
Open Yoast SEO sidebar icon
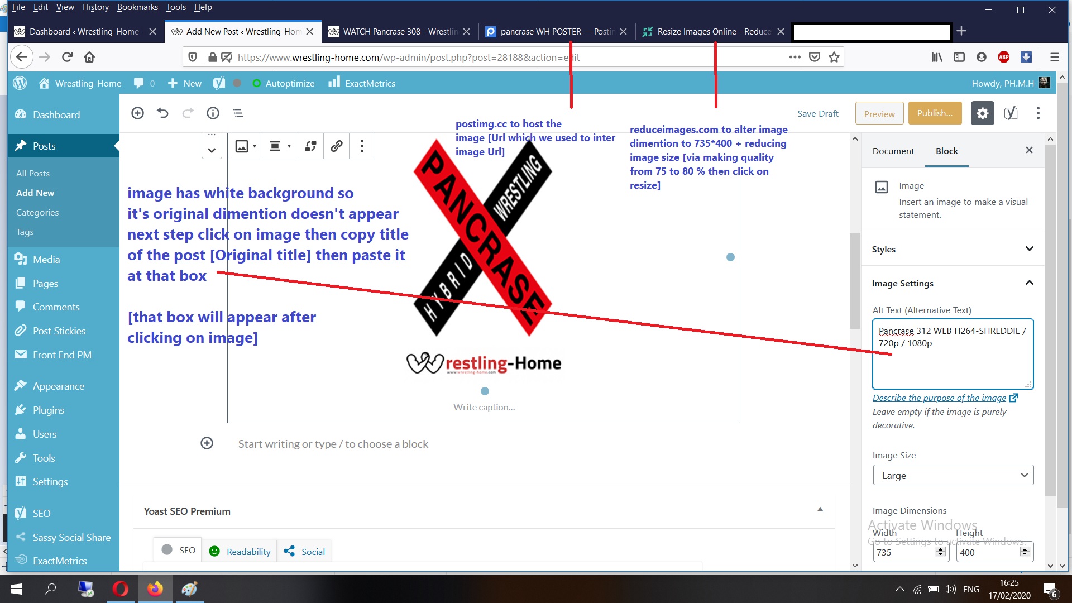pyautogui.click(x=1011, y=113)
